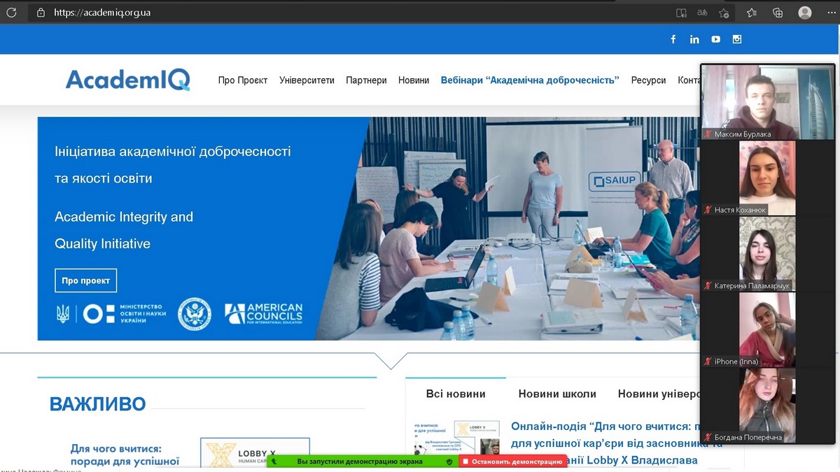Select Максим Бурлака's video thumbnail

coord(768,101)
